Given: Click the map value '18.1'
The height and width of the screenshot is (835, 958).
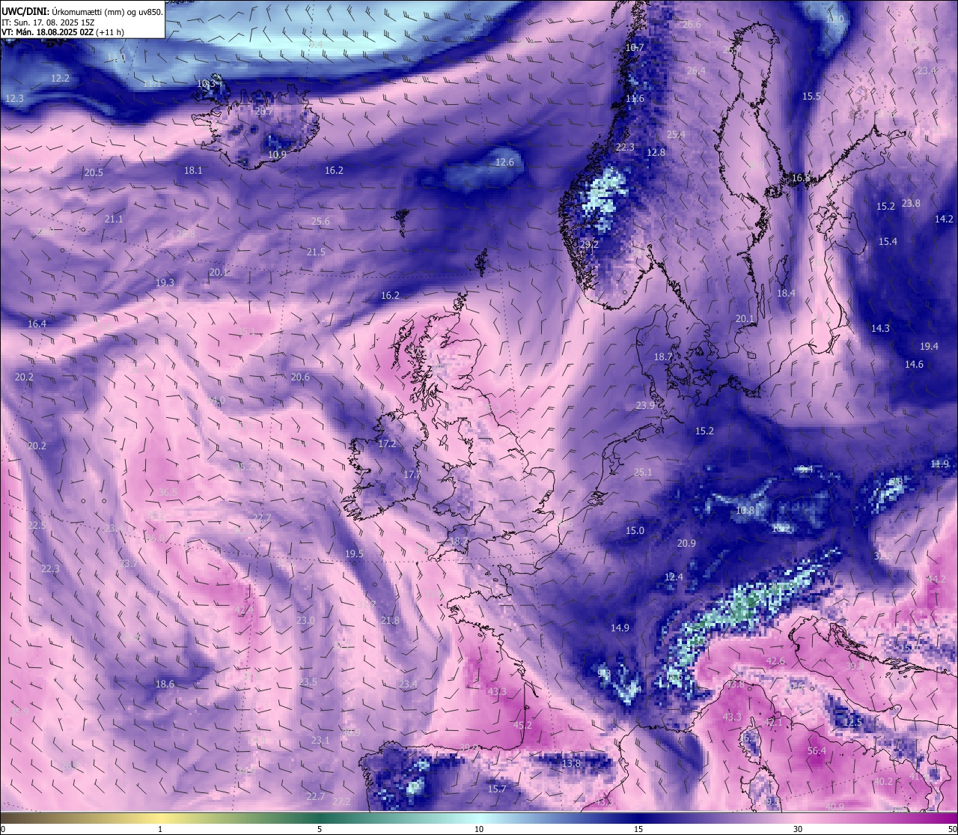Looking at the screenshot, I should 193,171.
